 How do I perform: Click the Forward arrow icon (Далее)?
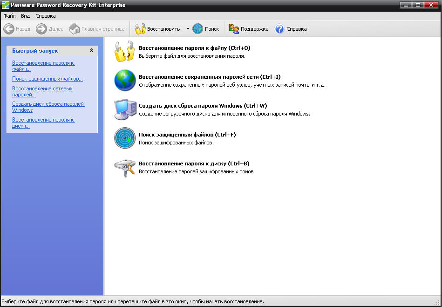41,29
